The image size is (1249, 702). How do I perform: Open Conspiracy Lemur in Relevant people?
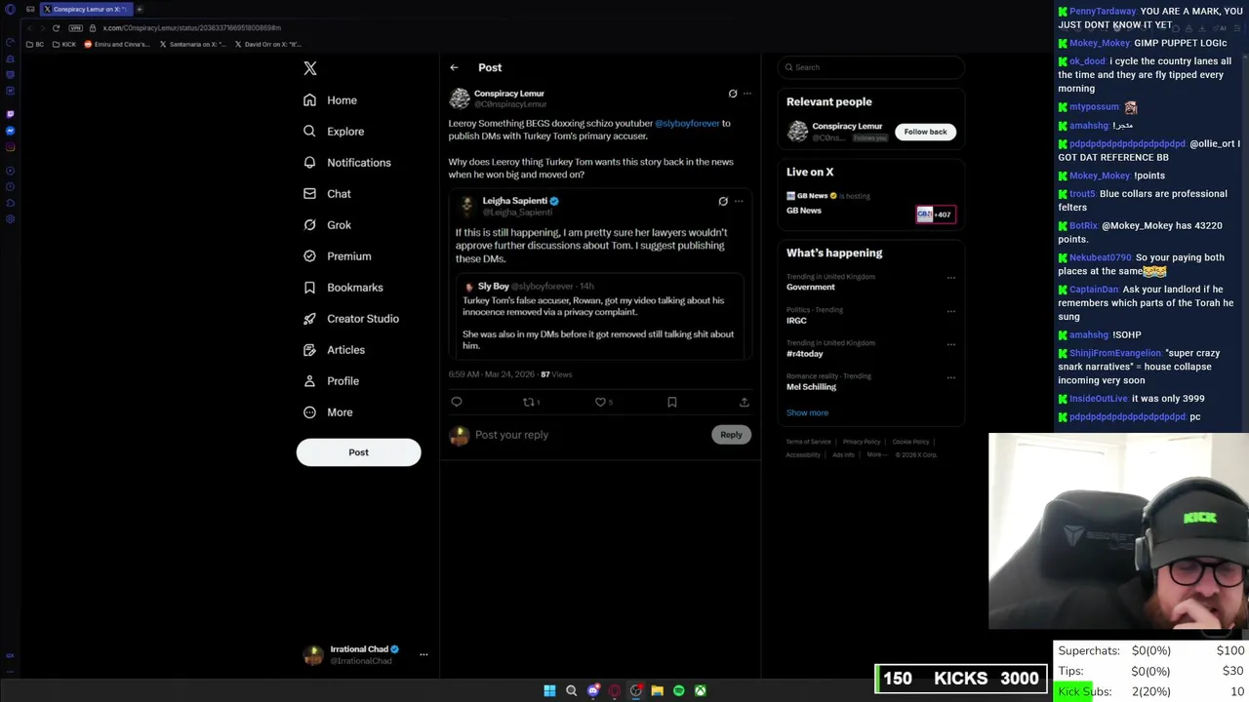(847, 127)
